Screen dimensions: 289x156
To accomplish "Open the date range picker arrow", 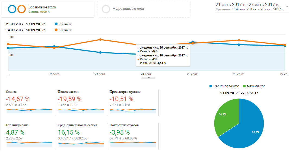I will pos(287,7).
